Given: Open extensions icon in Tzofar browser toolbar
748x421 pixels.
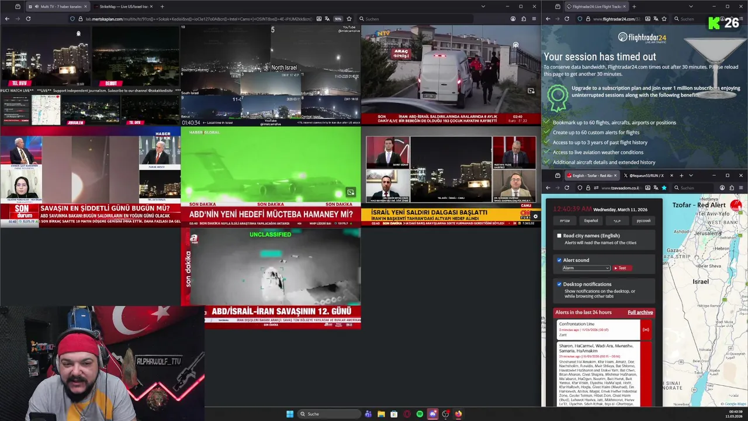Looking at the screenshot, I should pos(732,188).
